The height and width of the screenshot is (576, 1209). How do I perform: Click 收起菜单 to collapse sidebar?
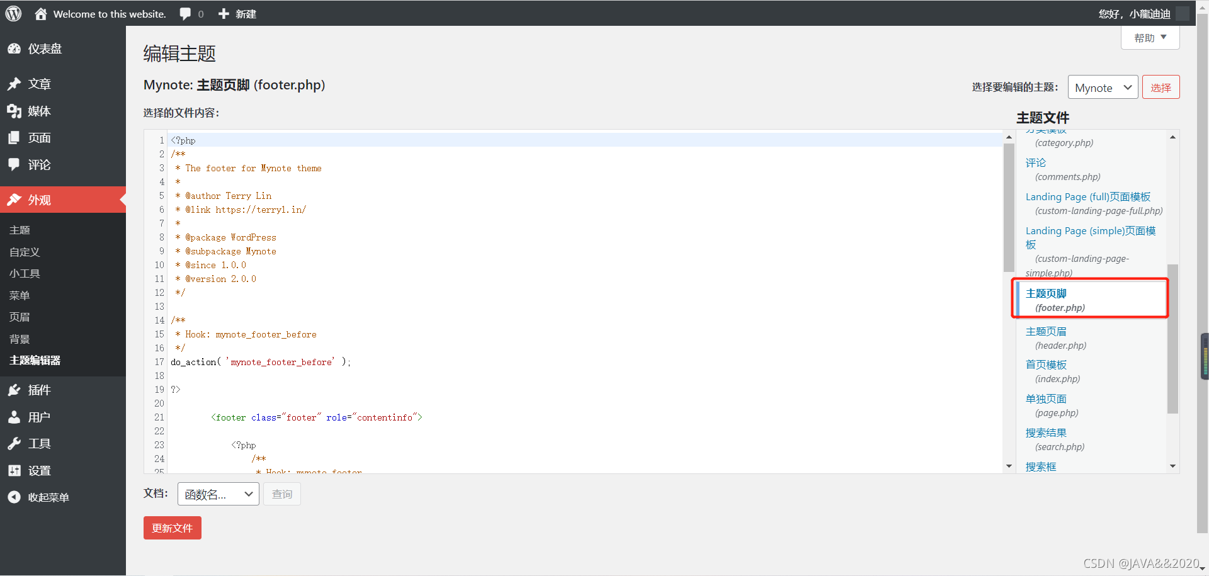click(x=48, y=497)
